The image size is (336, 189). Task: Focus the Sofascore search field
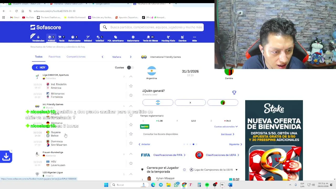point(152,27)
